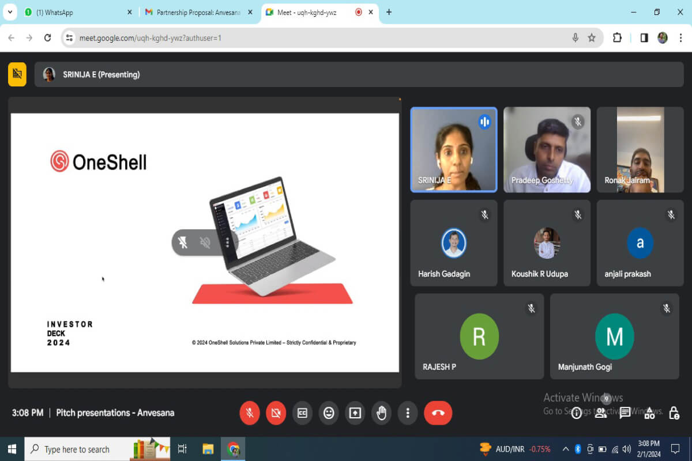This screenshot has height=461, width=692.
Task: Click Harish Gadagin's profile avatar
Action: click(x=454, y=243)
